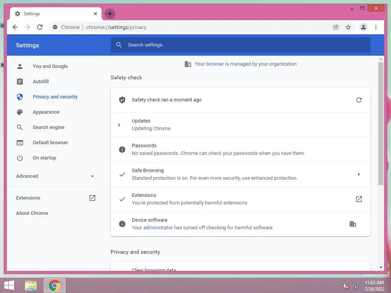The width and height of the screenshot is (391, 293).
Task: Expand Safe Browsing row with its arrow
Action: [359, 174]
